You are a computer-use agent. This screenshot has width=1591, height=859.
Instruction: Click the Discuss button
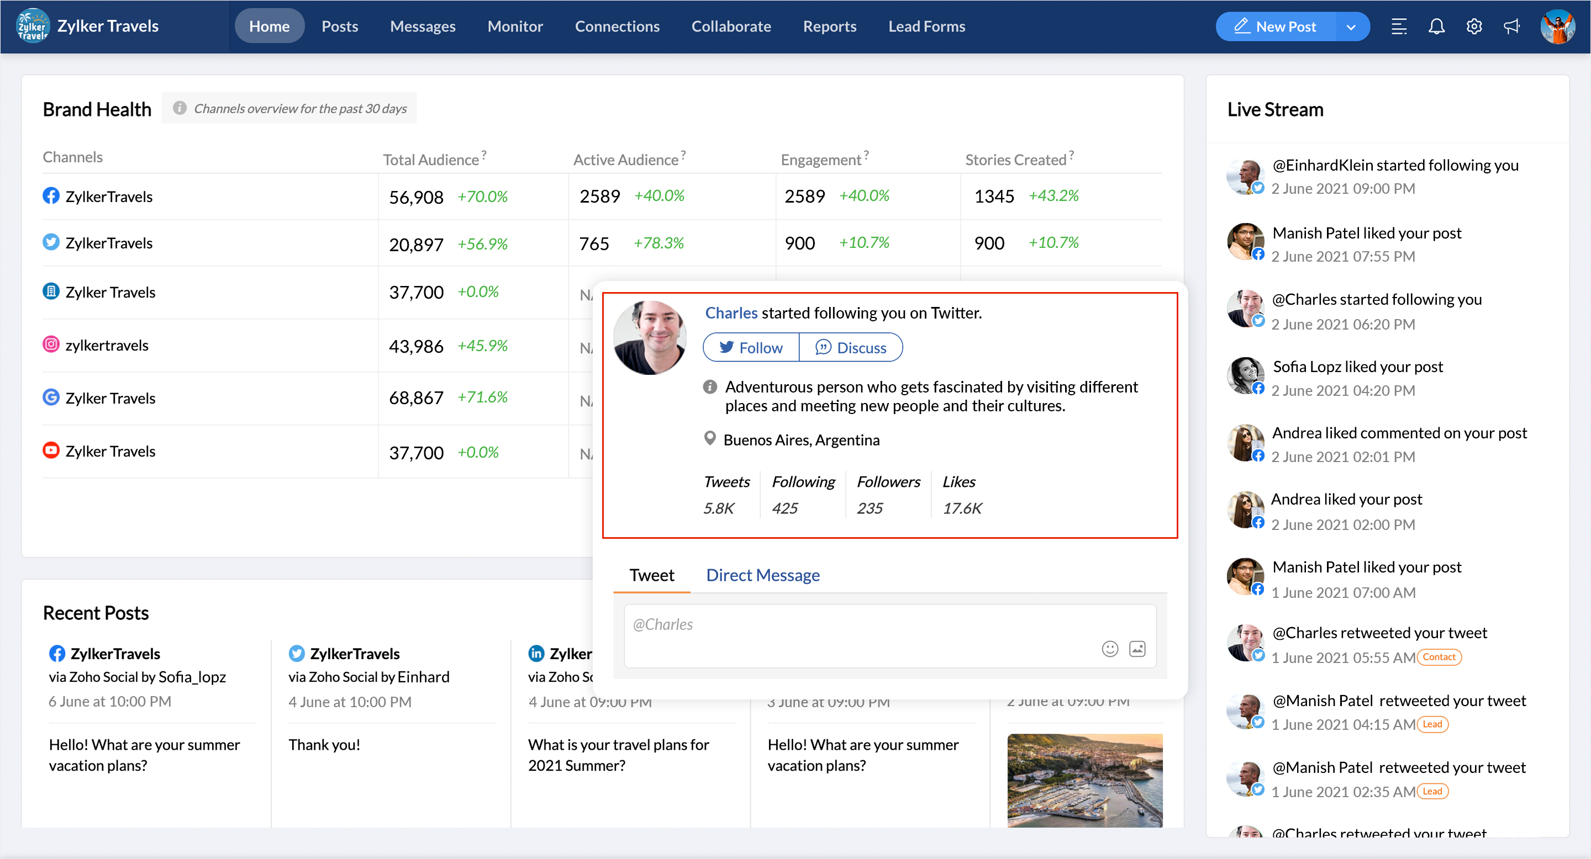(851, 347)
